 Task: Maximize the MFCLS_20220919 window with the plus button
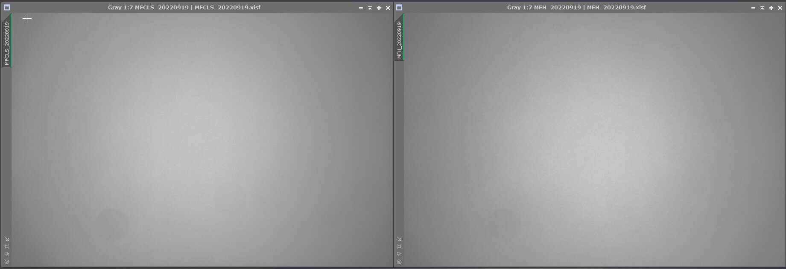coord(379,8)
